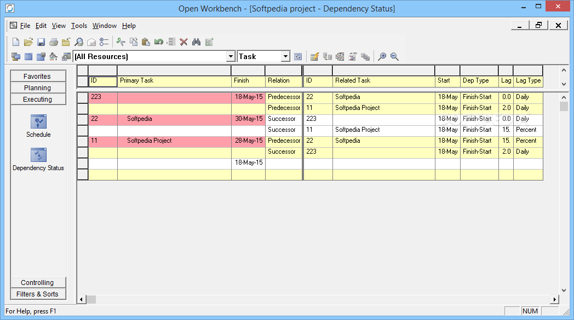
Task: Click the green grid-plus toolbar icon
Action: pyautogui.click(x=209, y=42)
